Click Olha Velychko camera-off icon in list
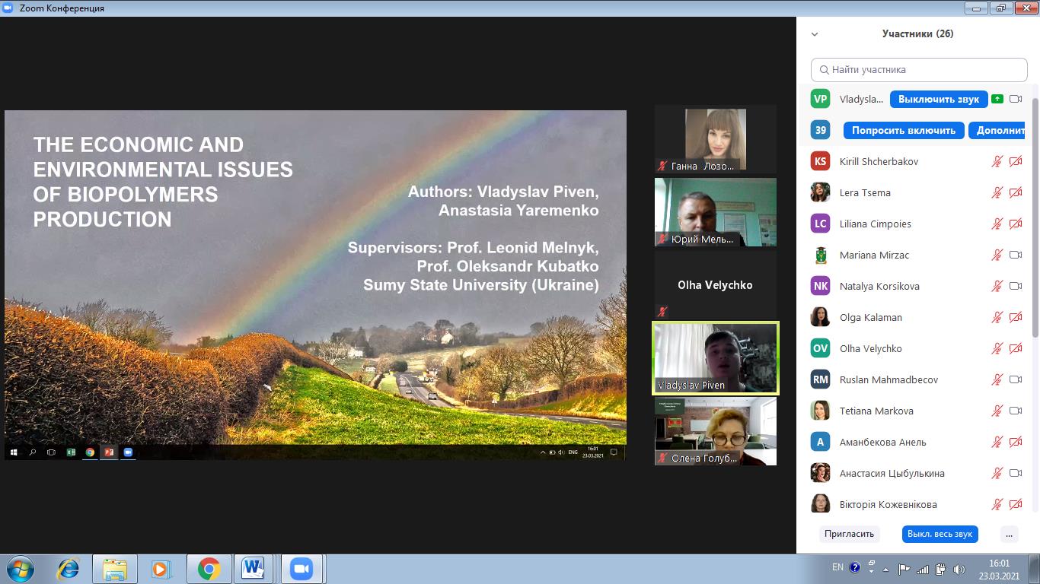Image resolution: width=1040 pixels, height=584 pixels. click(x=1016, y=348)
